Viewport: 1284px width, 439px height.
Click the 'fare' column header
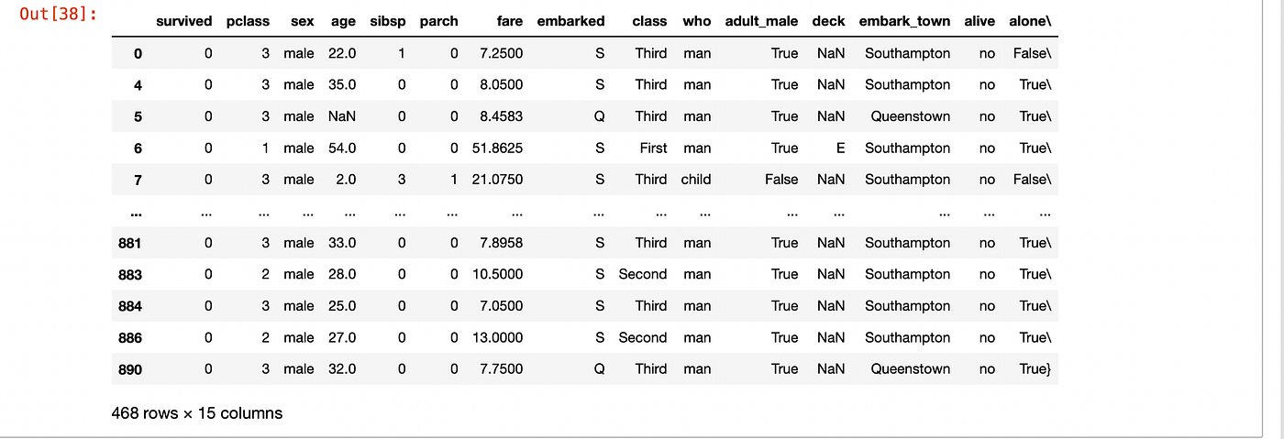pos(509,21)
